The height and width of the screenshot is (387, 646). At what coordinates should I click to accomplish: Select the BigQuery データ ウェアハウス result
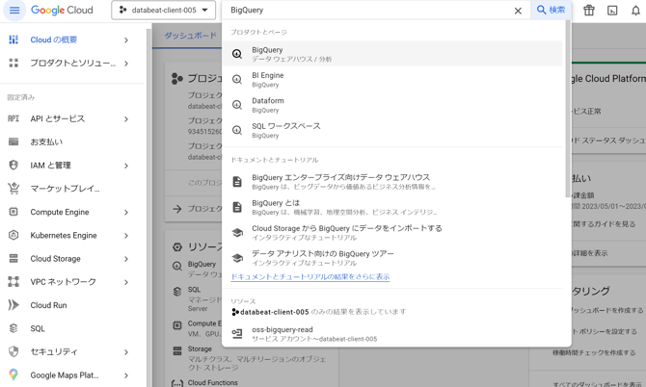tap(392, 54)
